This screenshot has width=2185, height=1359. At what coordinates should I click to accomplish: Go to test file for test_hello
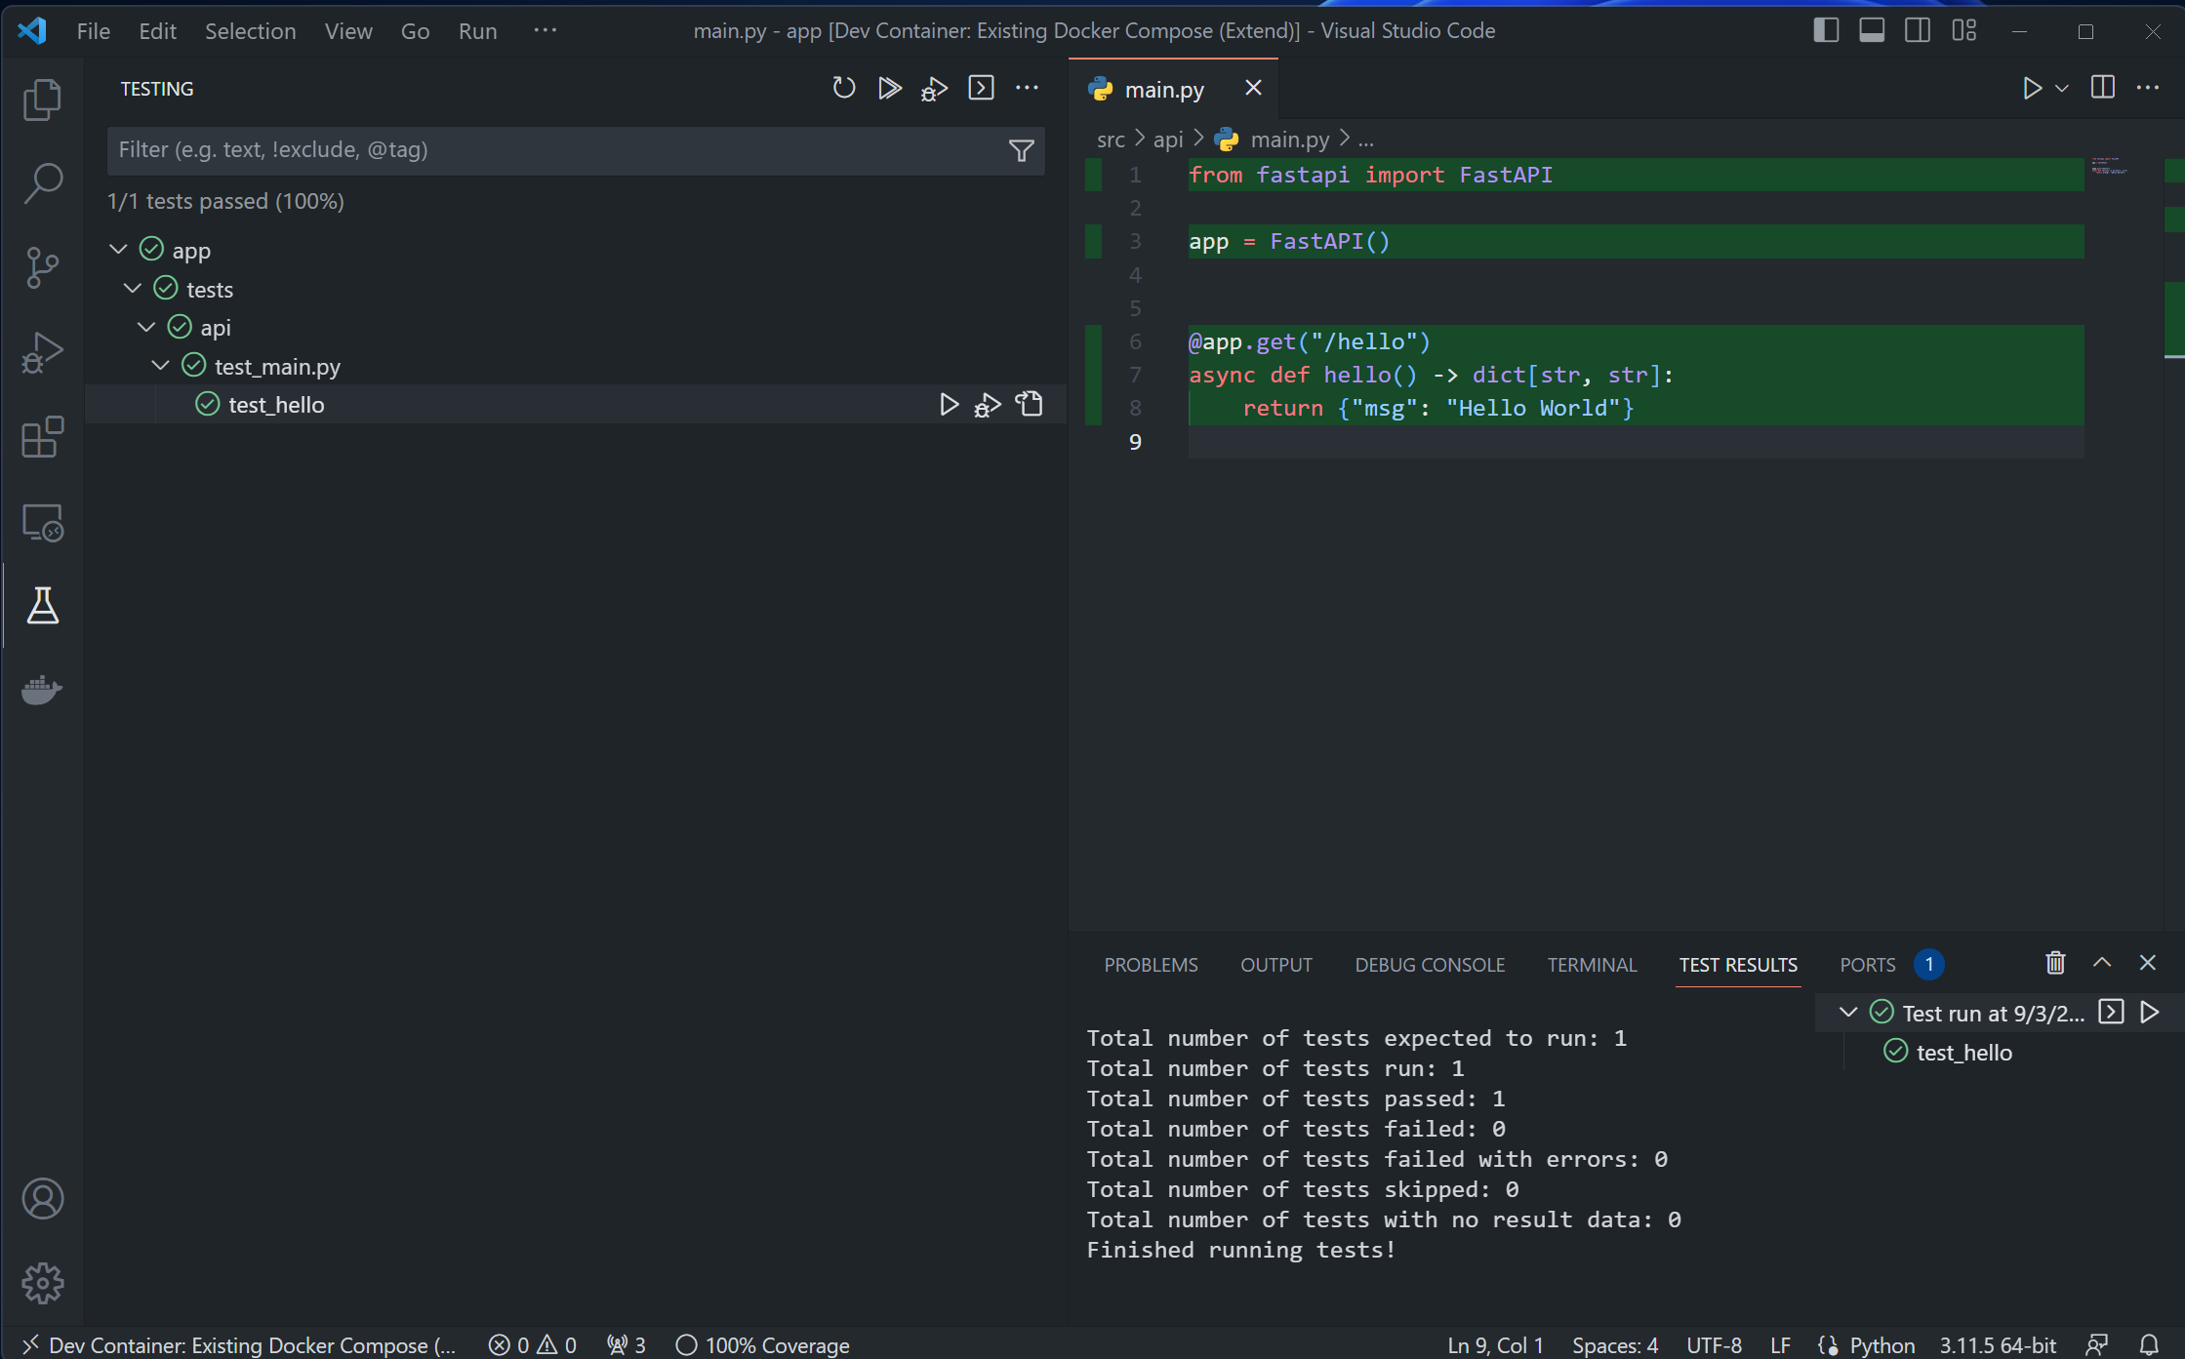point(1030,404)
